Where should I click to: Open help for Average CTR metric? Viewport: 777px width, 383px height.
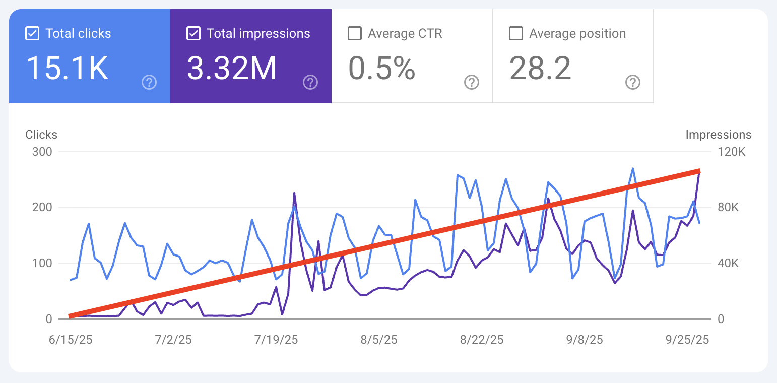coord(472,82)
